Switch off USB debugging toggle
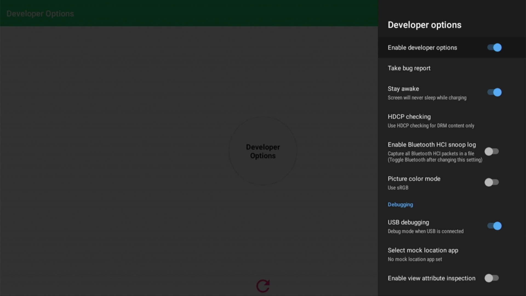The image size is (526, 296). (x=494, y=226)
